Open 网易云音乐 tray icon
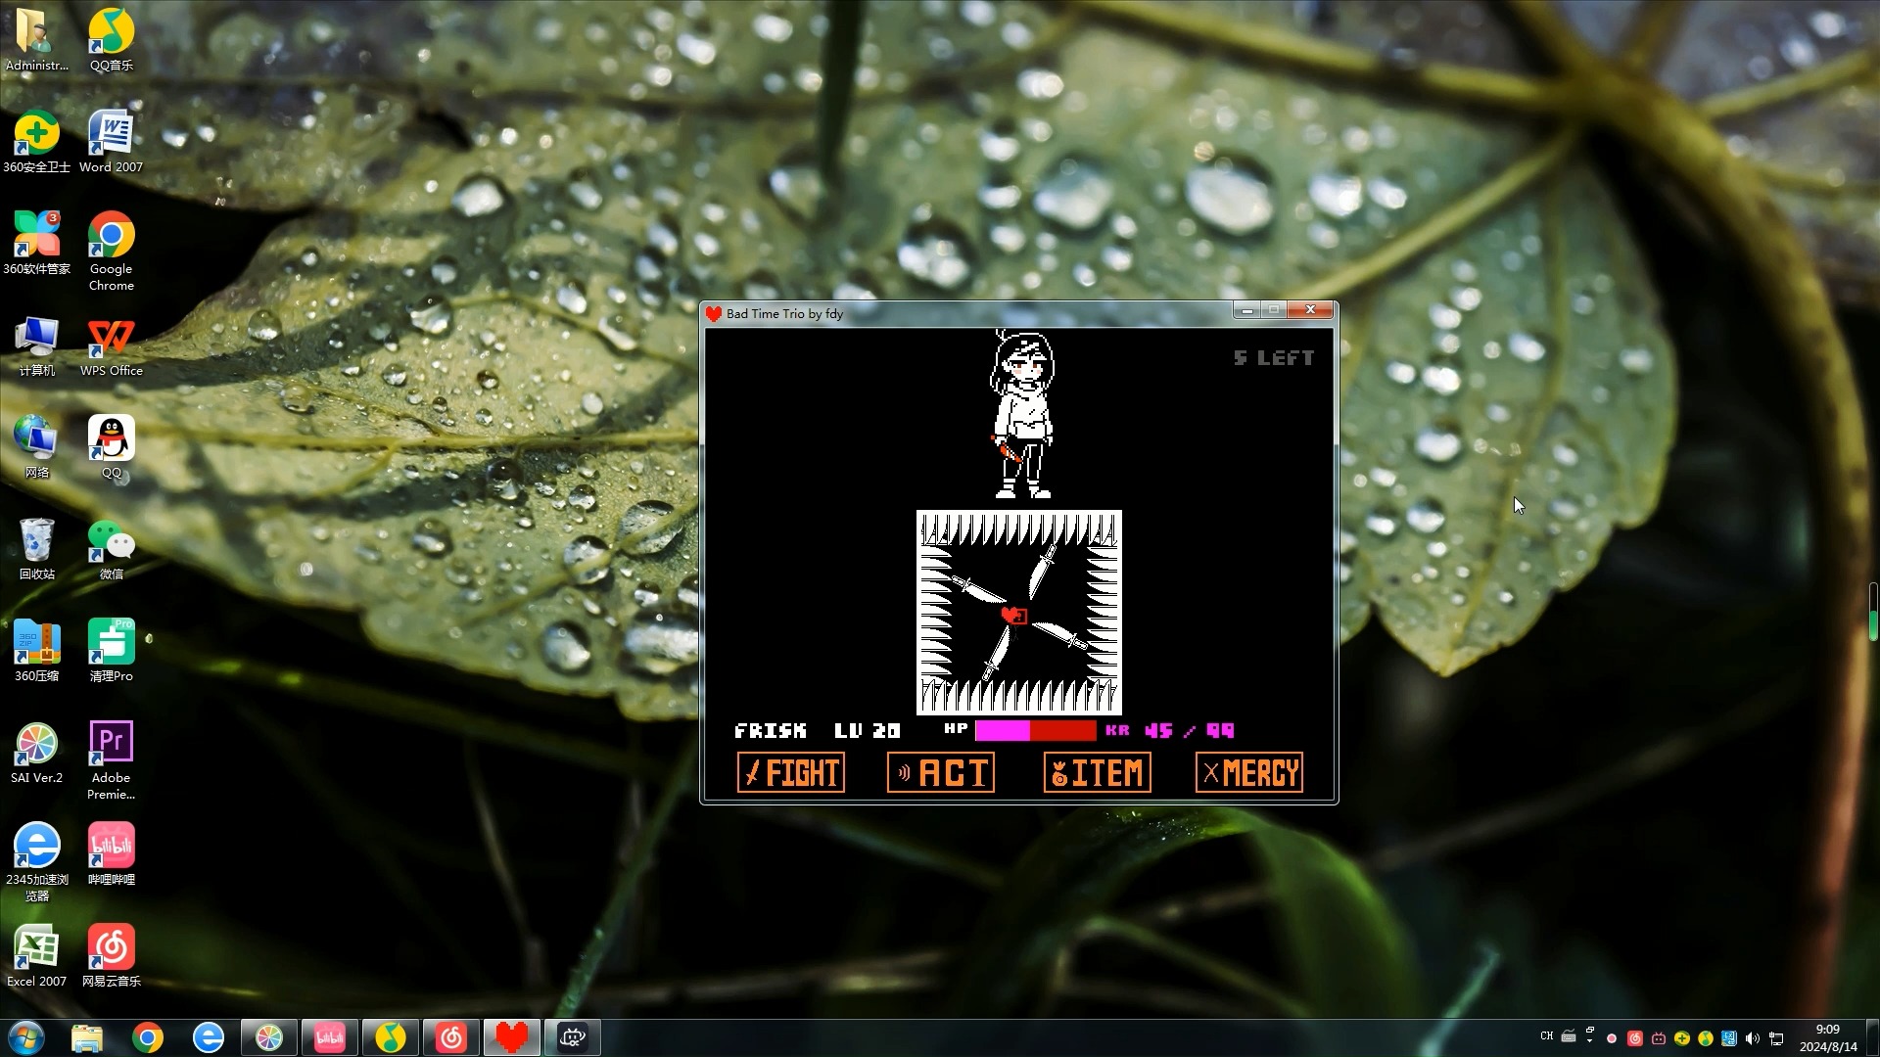1880x1057 pixels. coord(1635,1038)
